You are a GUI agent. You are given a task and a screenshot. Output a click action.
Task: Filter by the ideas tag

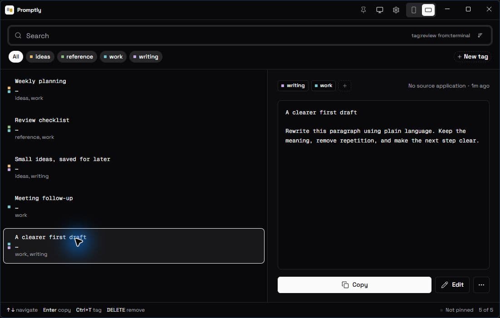coord(40,56)
